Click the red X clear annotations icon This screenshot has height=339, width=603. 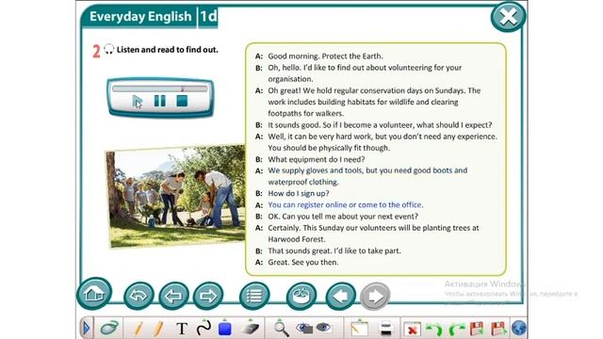pyautogui.click(x=412, y=330)
